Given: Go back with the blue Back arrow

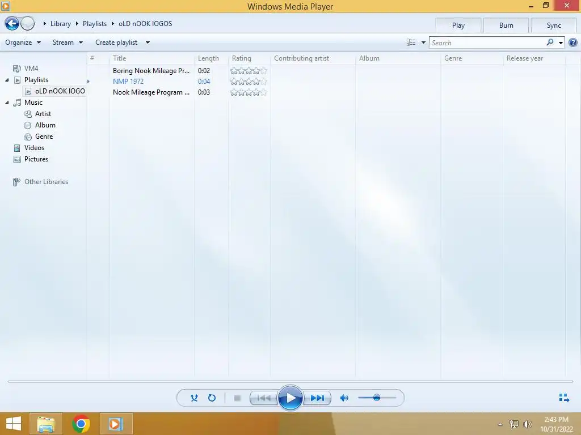Looking at the screenshot, I should pyautogui.click(x=12, y=24).
